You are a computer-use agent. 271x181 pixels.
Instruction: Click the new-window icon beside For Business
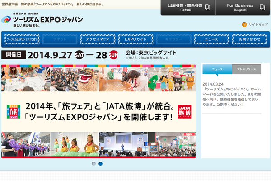point(262,7)
